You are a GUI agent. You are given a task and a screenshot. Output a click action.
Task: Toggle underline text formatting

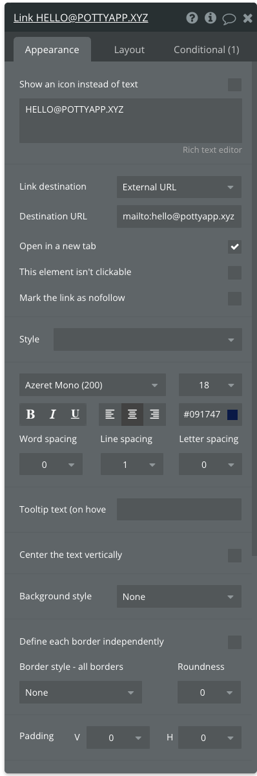click(x=75, y=415)
